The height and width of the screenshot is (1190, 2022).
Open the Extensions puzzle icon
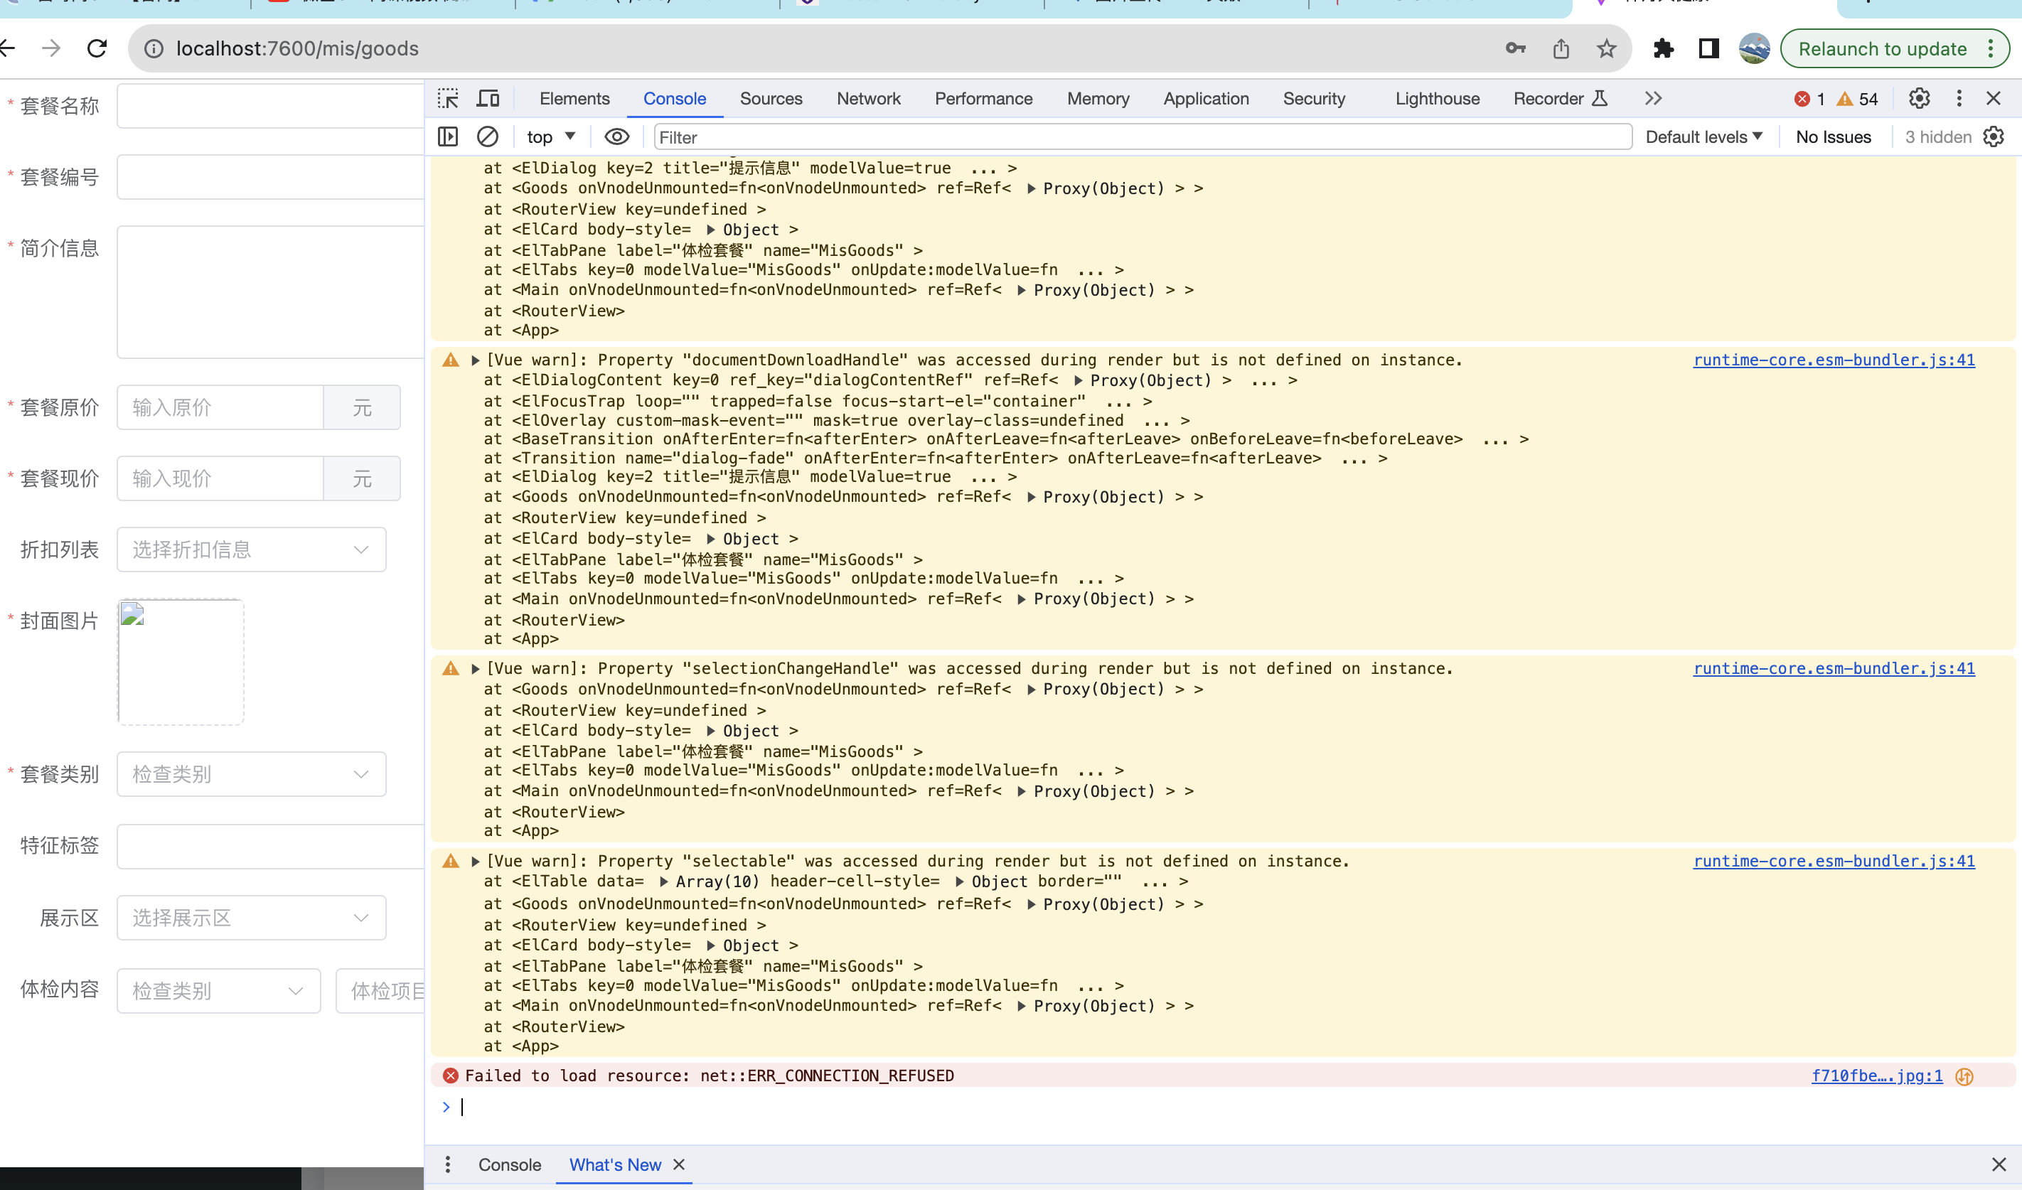[x=1664, y=49]
